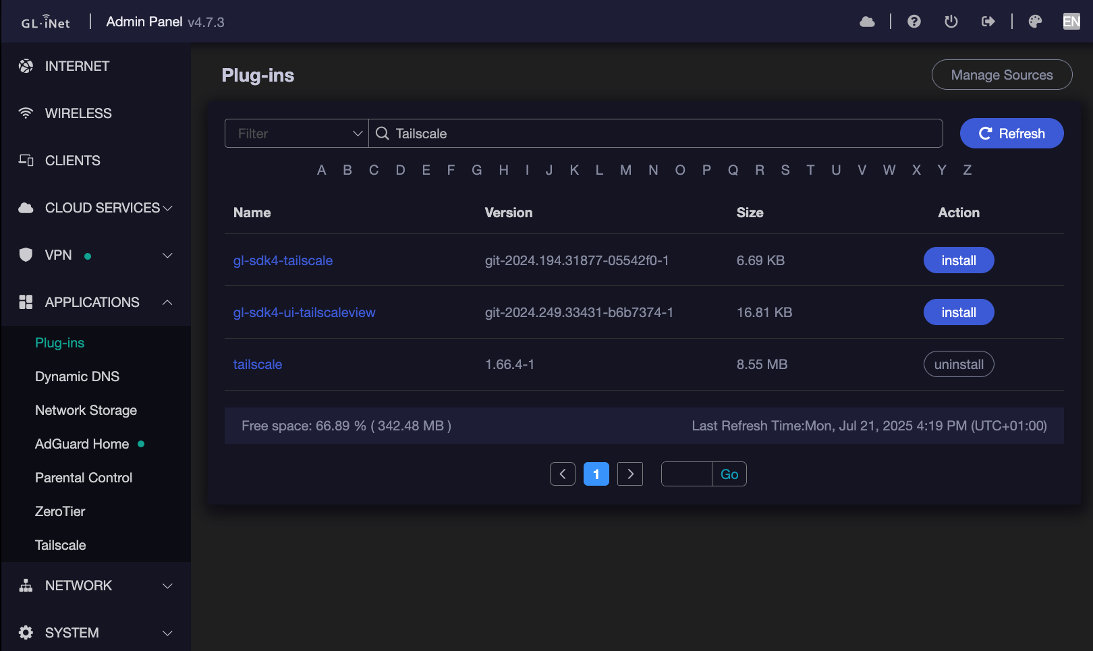1093x651 pixels.
Task: Expand the Cloud Services chevron
Action: tap(168, 208)
